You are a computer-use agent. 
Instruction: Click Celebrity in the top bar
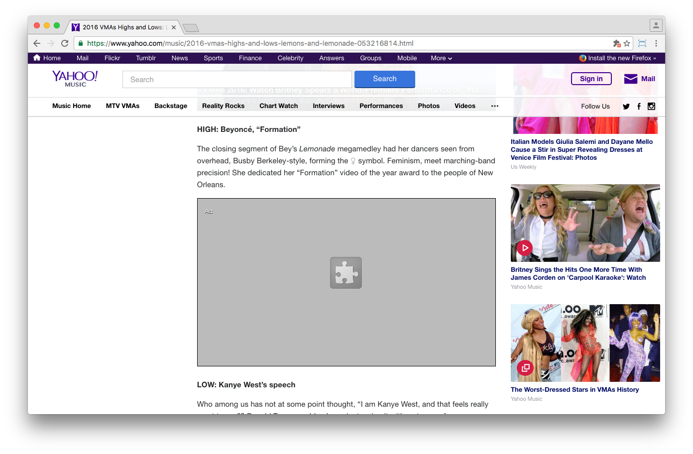290,58
